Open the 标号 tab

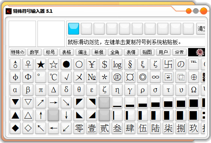point(50,52)
